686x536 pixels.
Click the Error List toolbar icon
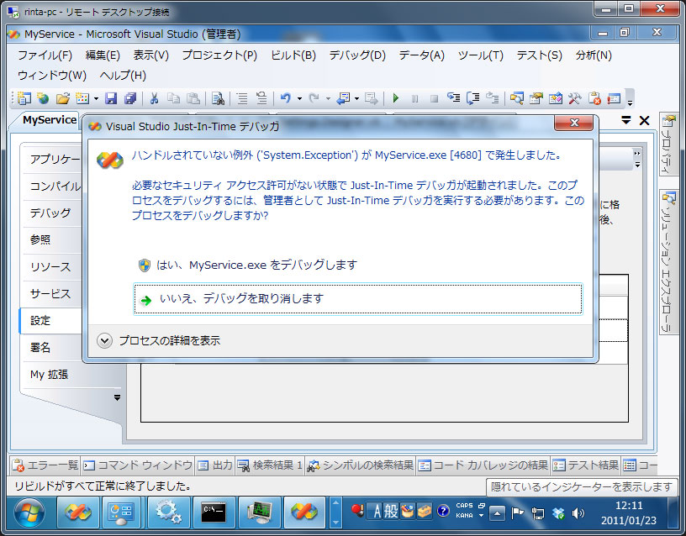pos(594,98)
